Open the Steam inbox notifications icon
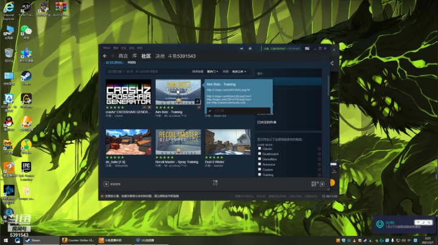The height and width of the screenshot is (245, 438). [x=250, y=49]
